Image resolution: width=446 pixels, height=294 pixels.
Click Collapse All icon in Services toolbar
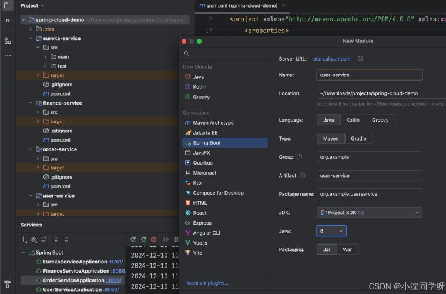click(x=66, y=239)
